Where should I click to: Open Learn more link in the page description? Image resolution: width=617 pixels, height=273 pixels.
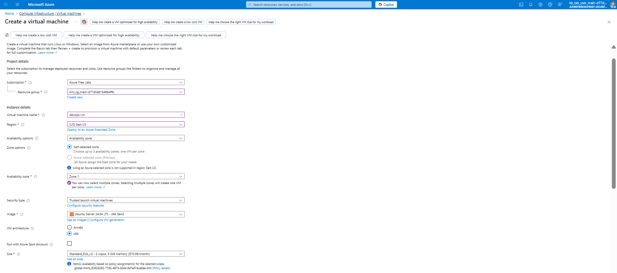tap(47, 53)
